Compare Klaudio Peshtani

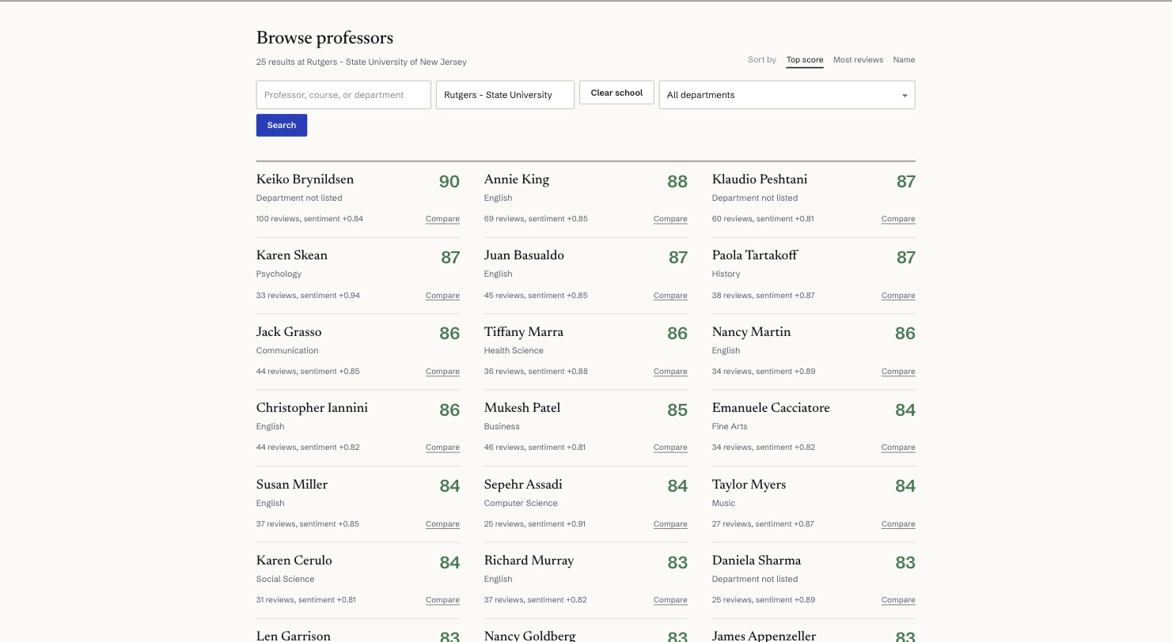tap(898, 219)
